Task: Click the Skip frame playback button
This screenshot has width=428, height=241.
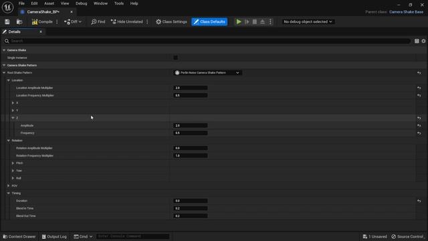Action: click(247, 21)
